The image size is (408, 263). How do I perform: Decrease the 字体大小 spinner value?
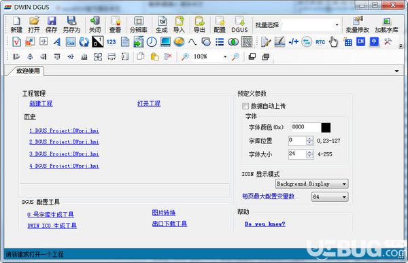[x=309, y=156]
